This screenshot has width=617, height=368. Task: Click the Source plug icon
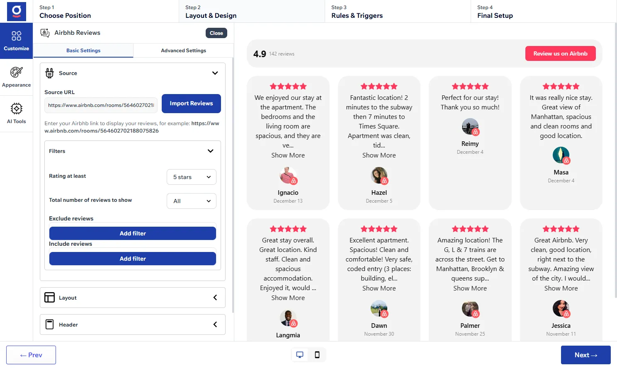tap(50, 73)
